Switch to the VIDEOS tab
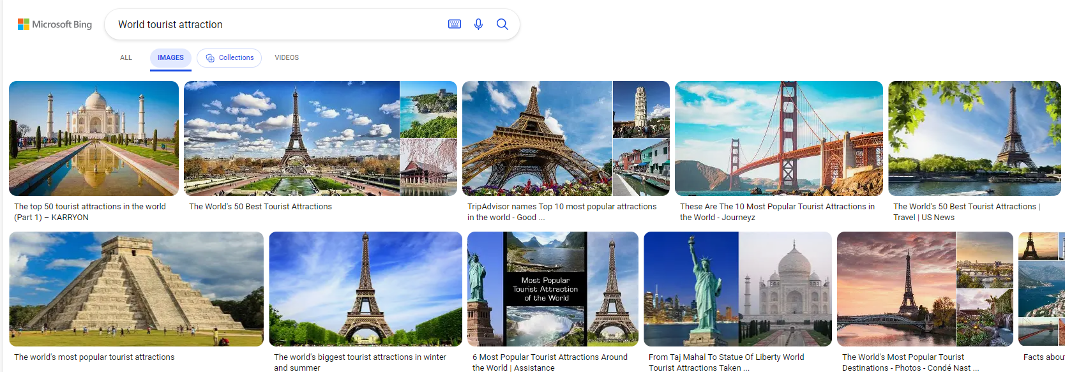This screenshot has width=1065, height=372. pos(287,57)
